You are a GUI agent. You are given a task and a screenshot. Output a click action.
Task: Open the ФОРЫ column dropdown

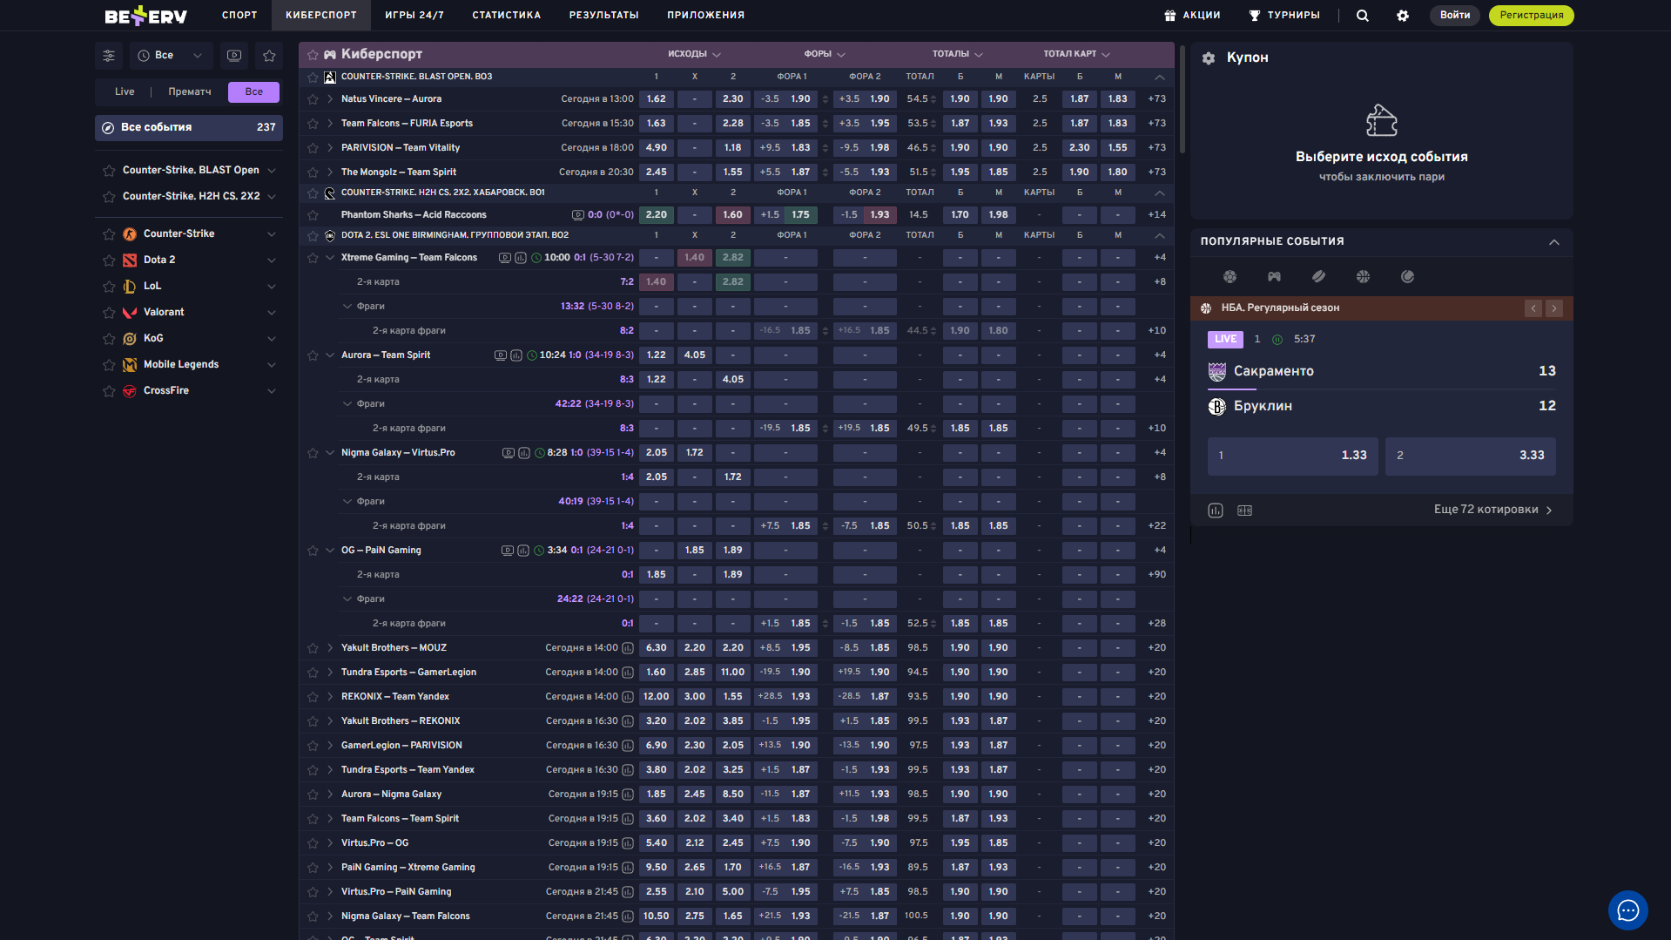click(825, 54)
